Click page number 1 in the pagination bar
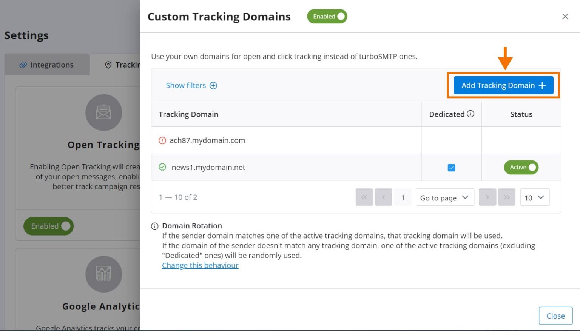The width and height of the screenshot is (580, 331). click(x=403, y=197)
